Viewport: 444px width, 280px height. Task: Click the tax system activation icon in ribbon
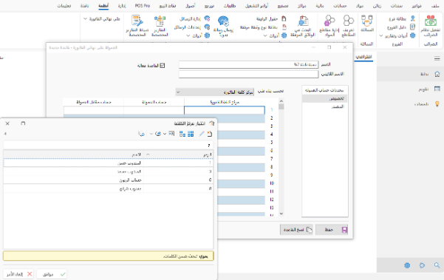click(x=431, y=21)
